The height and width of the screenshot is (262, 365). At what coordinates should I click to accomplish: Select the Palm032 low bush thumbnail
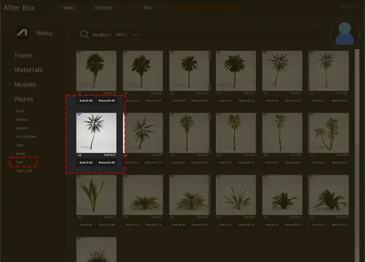tap(143, 195)
